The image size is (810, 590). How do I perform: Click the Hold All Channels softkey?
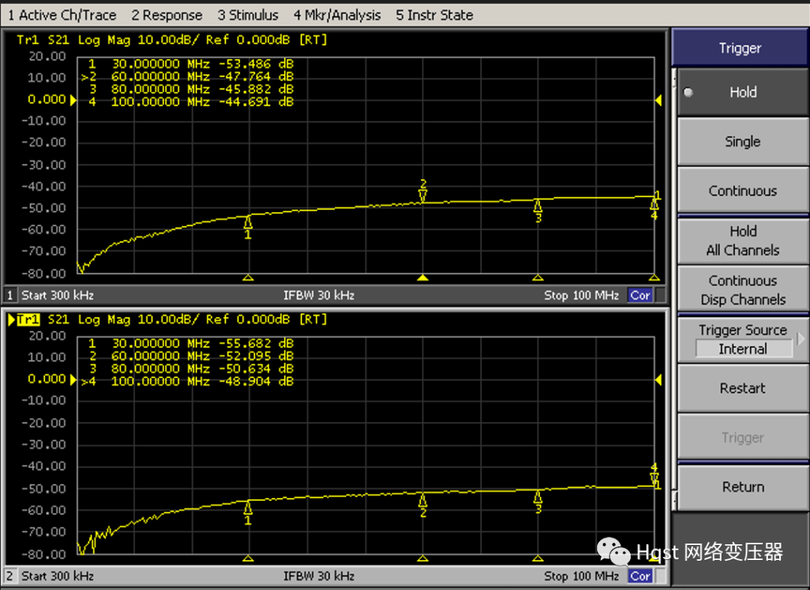tap(742, 241)
